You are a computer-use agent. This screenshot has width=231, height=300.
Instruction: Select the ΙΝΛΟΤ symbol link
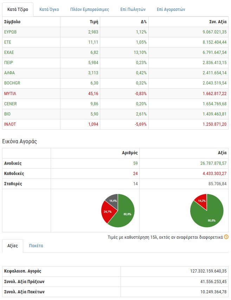point(10,124)
